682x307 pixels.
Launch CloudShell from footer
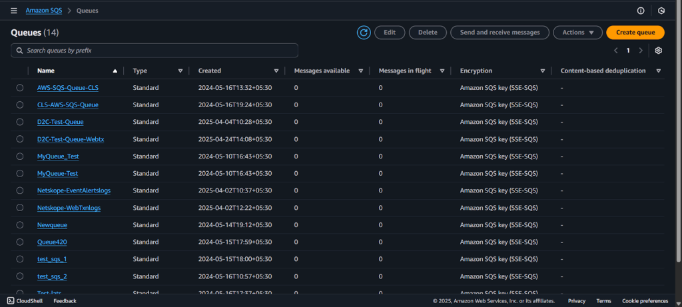point(25,301)
